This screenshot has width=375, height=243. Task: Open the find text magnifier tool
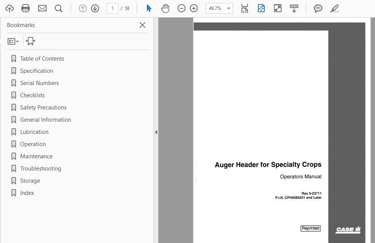[59, 8]
